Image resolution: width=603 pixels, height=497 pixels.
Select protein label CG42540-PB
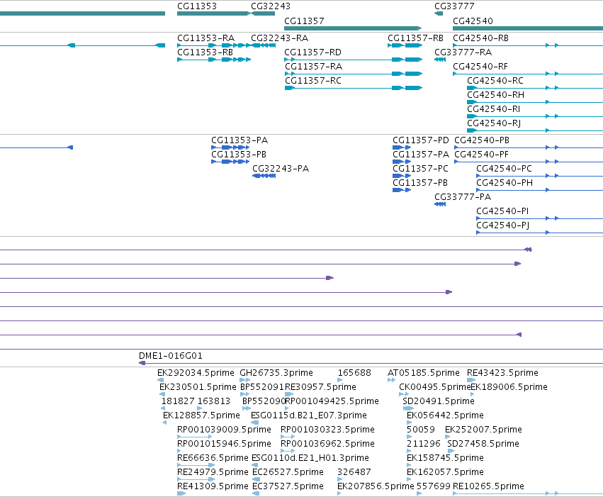coord(482,140)
